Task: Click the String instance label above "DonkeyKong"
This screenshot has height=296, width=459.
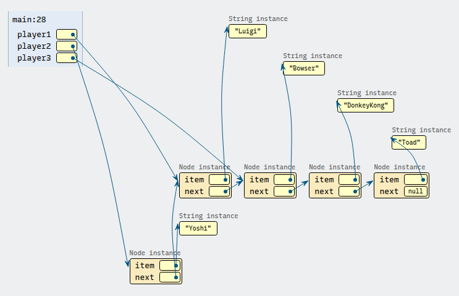Action: [x=366, y=93]
